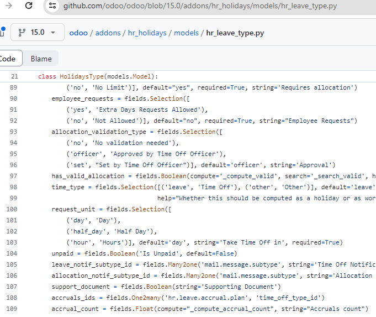
Task: Select line number 100
Action: click(12, 209)
